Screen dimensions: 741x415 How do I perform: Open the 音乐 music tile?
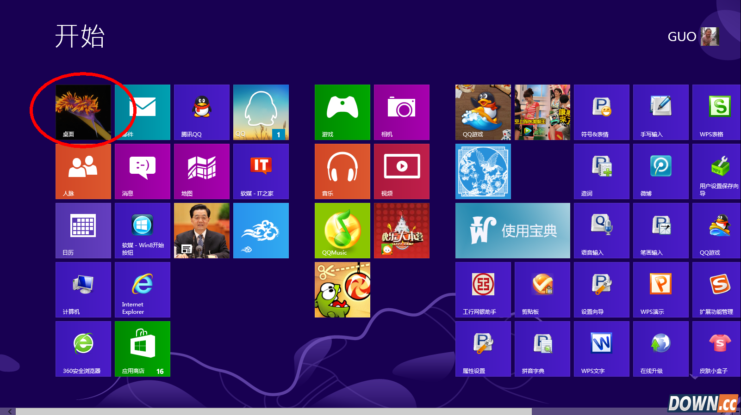(342, 171)
